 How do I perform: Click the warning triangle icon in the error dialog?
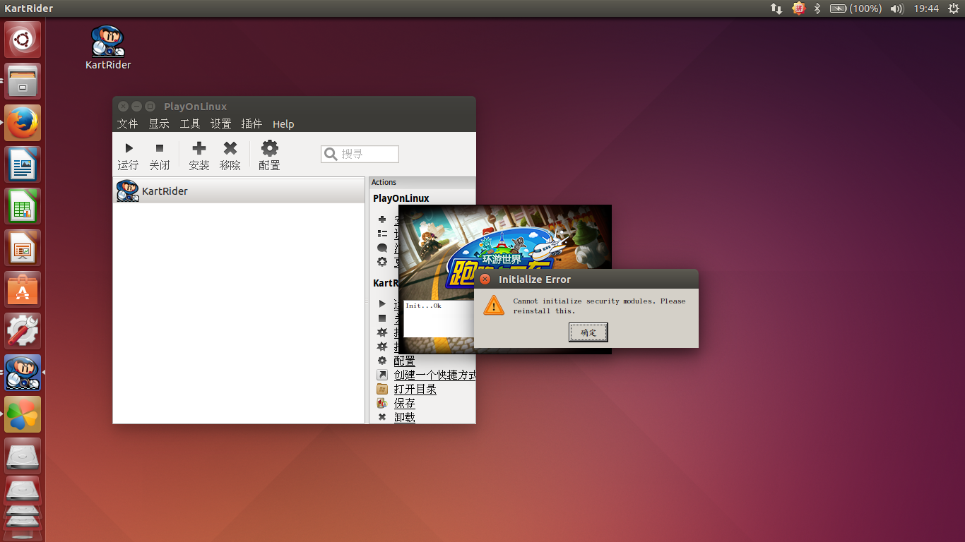click(x=494, y=306)
